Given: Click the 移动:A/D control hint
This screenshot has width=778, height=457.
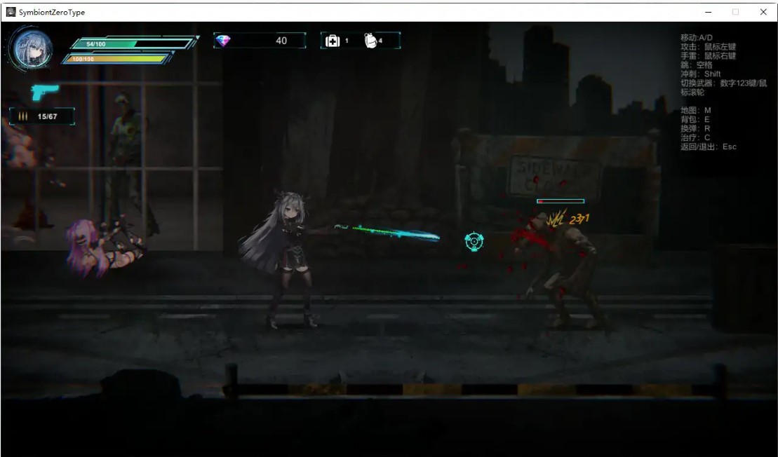Looking at the screenshot, I should click(696, 38).
